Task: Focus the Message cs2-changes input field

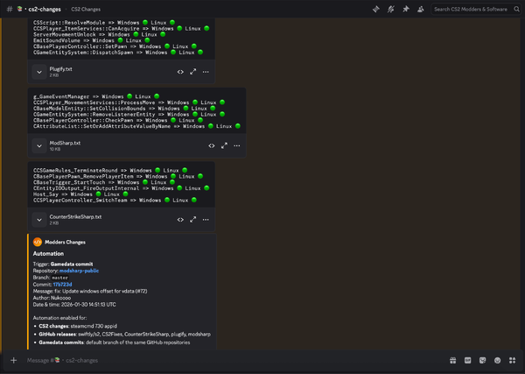Action: click(234, 360)
